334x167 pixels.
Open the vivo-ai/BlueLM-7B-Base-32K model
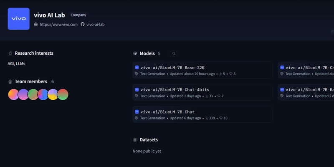(x=172, y=67)
